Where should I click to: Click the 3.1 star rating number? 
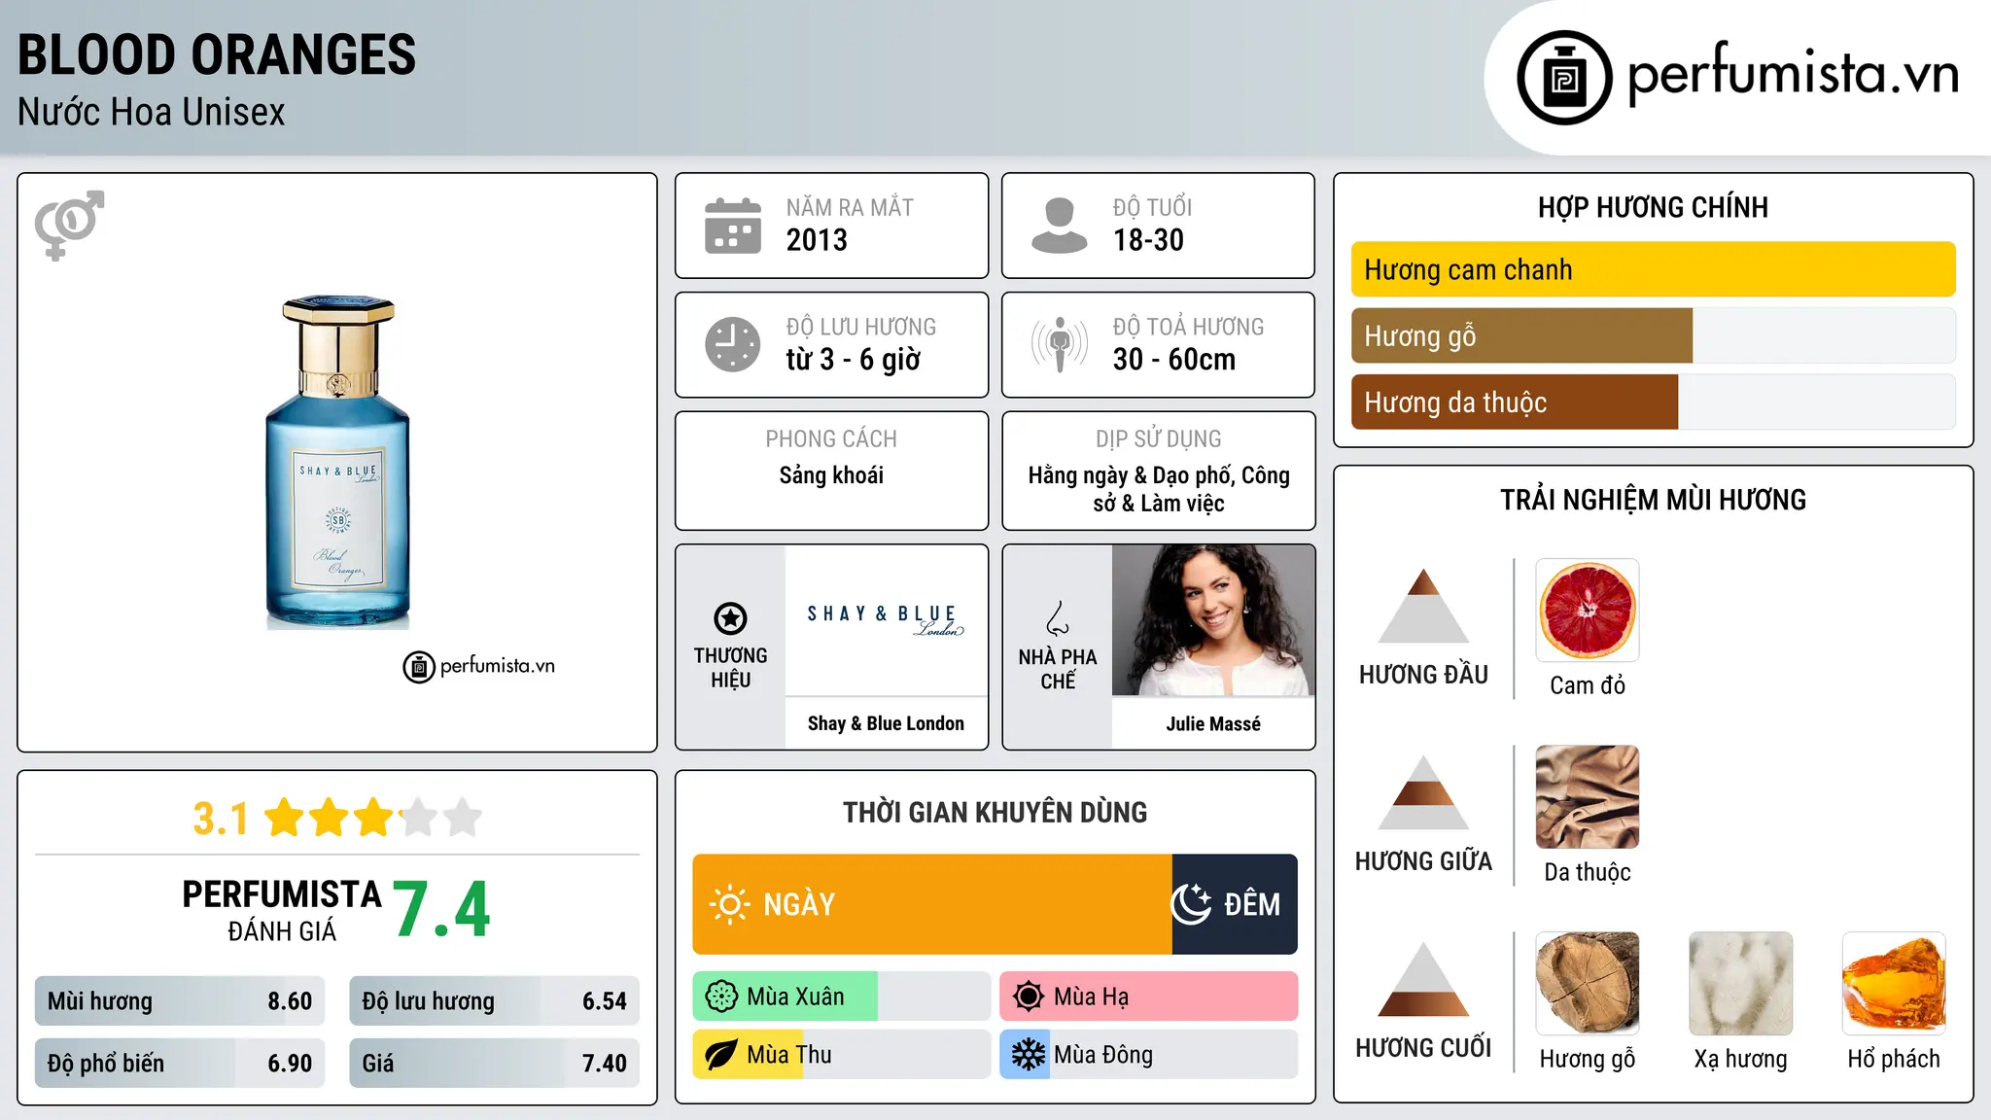tap(221, 819)
